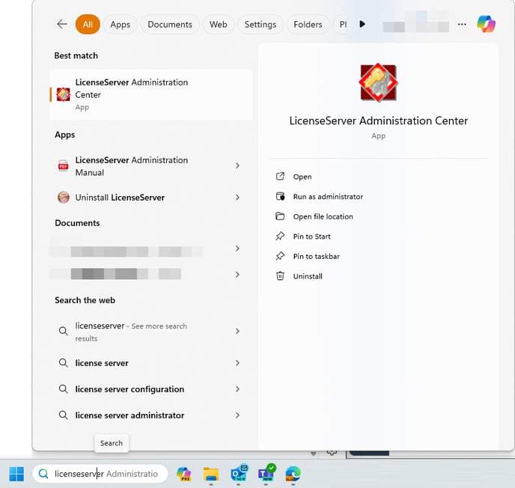
Task: Expand first blurred document result chevron
Action: tap(237, 248)
